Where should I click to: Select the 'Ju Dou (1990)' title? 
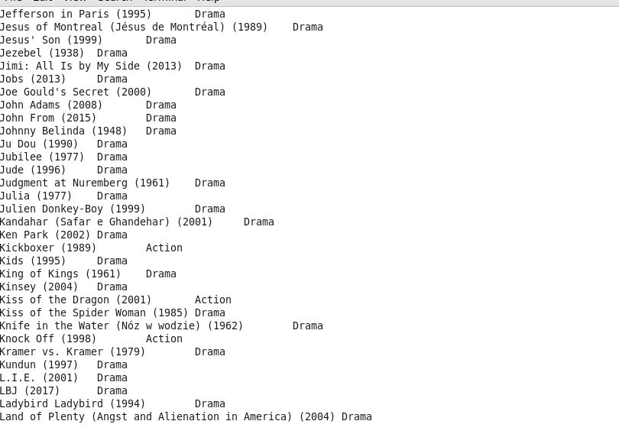pos(39,144)
